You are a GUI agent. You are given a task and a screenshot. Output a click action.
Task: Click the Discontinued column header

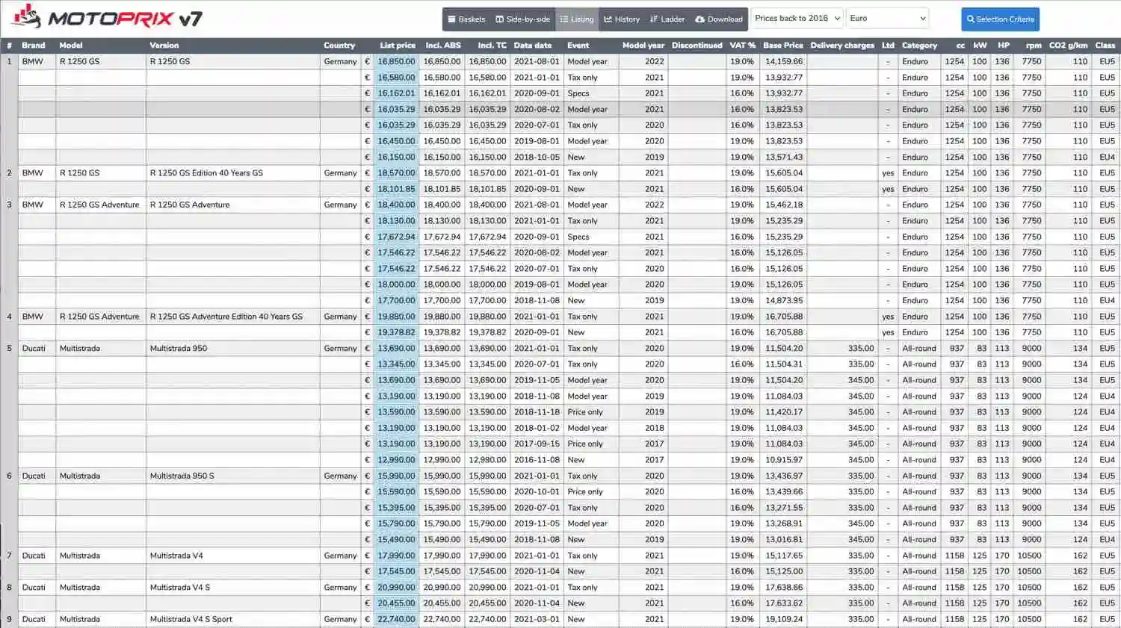697,46
